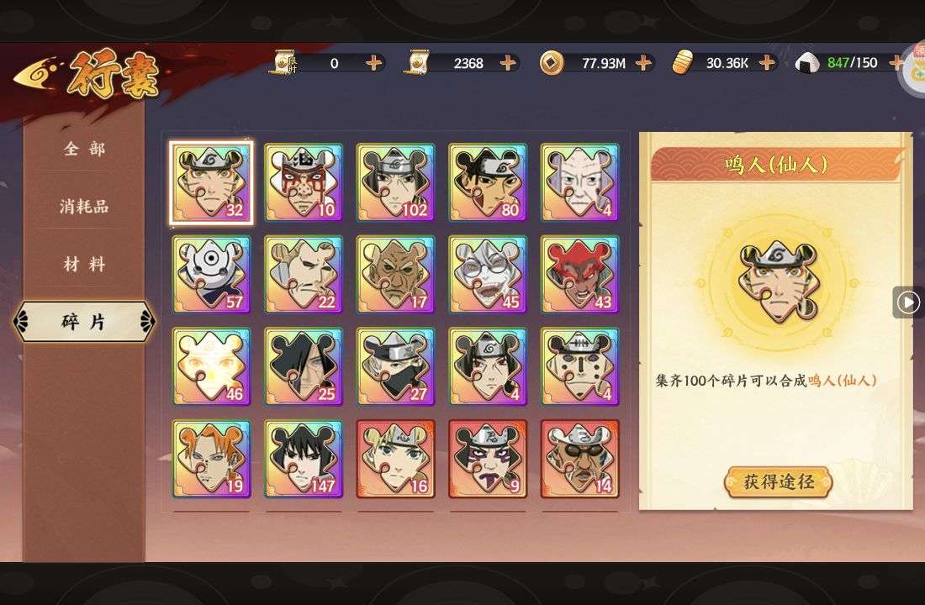Tap the red-framed blonde fragment showing 16

[x=395, y=459]
